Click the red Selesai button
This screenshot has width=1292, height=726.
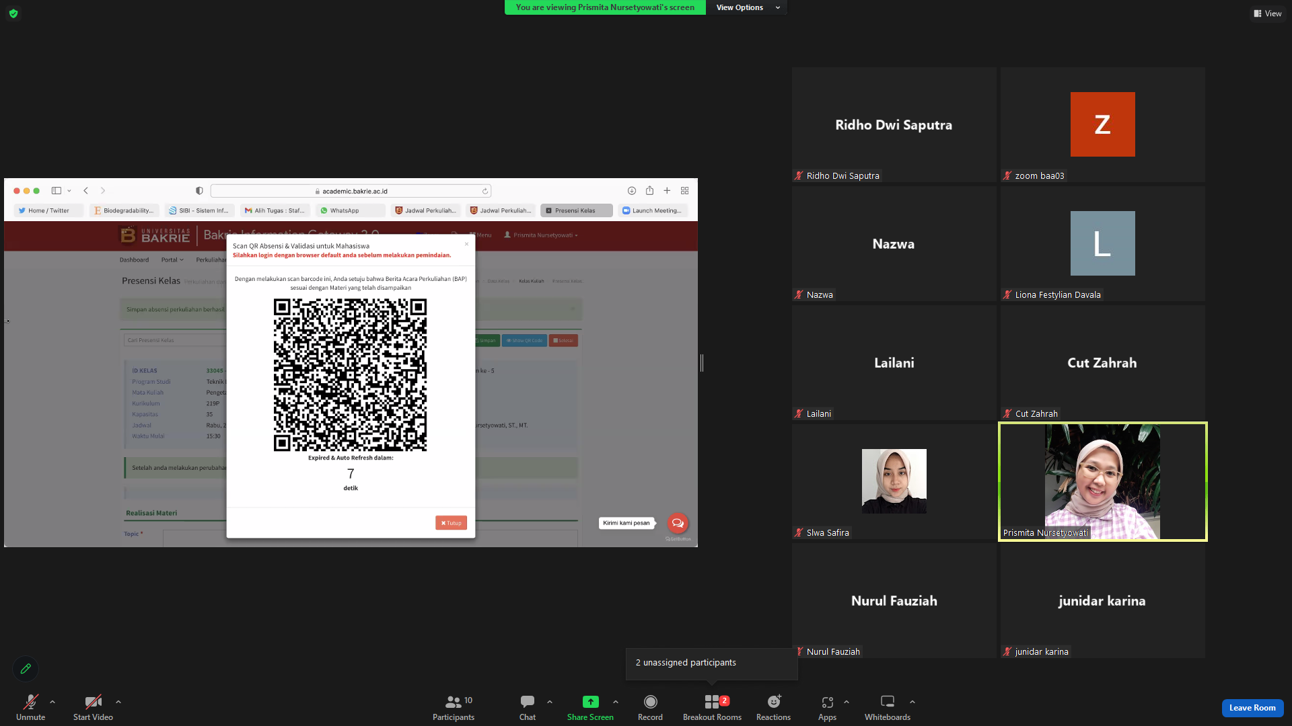[563, 341]
